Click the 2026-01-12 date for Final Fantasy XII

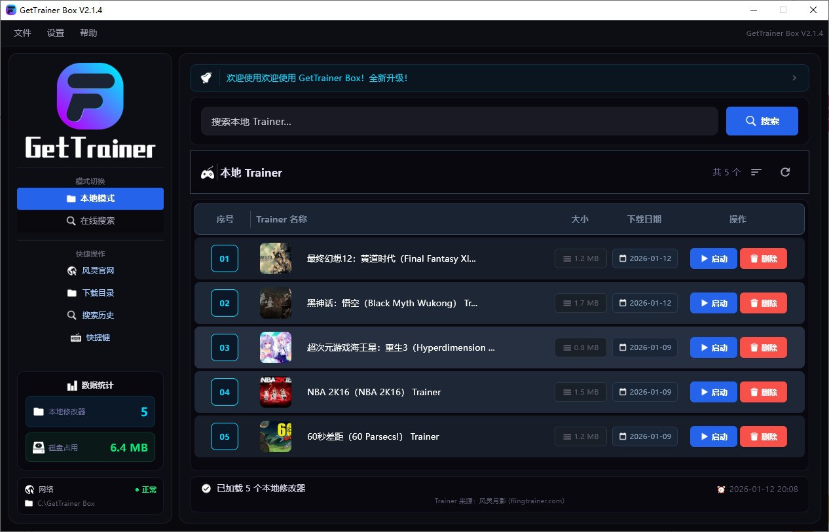(644, 258)
